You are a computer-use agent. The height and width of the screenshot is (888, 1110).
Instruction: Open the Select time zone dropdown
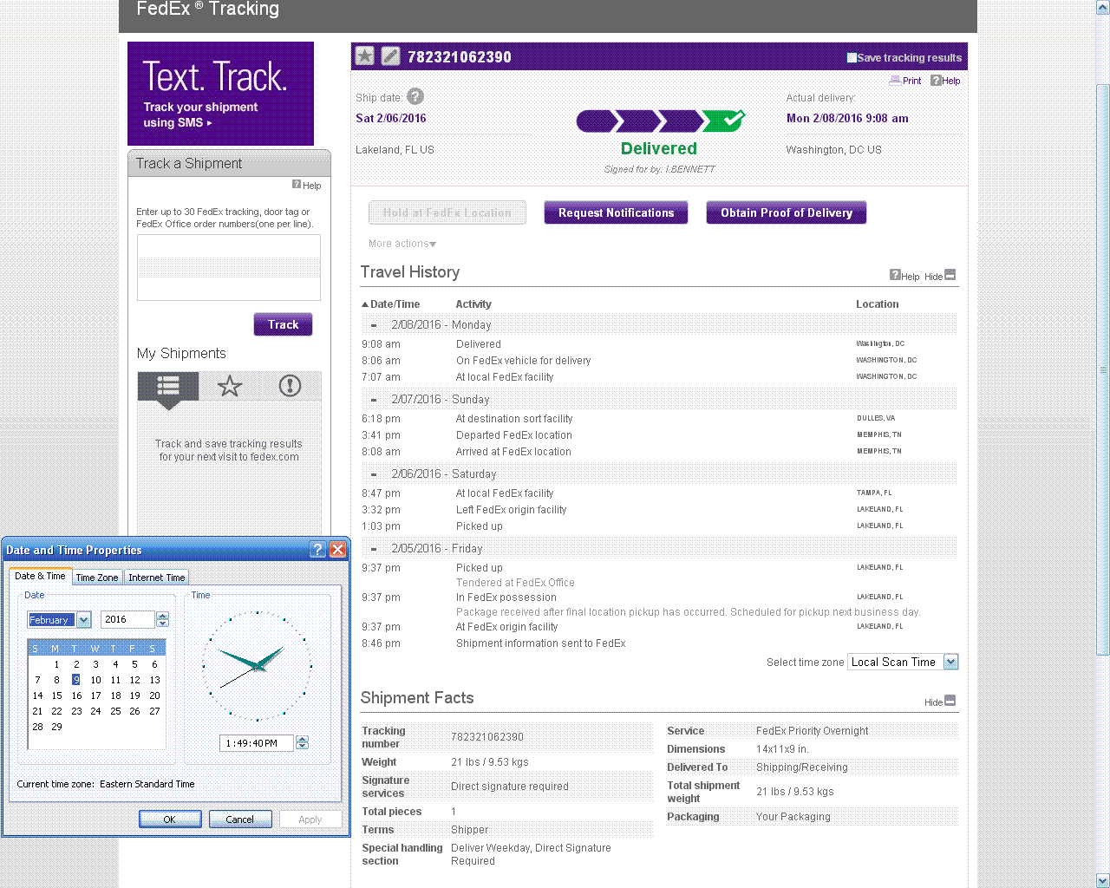pos(950,662)
